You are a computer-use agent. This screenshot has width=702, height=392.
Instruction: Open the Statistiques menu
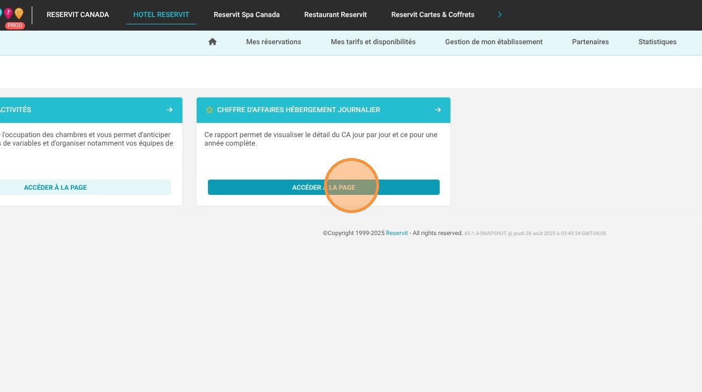[x=657, y=42]
